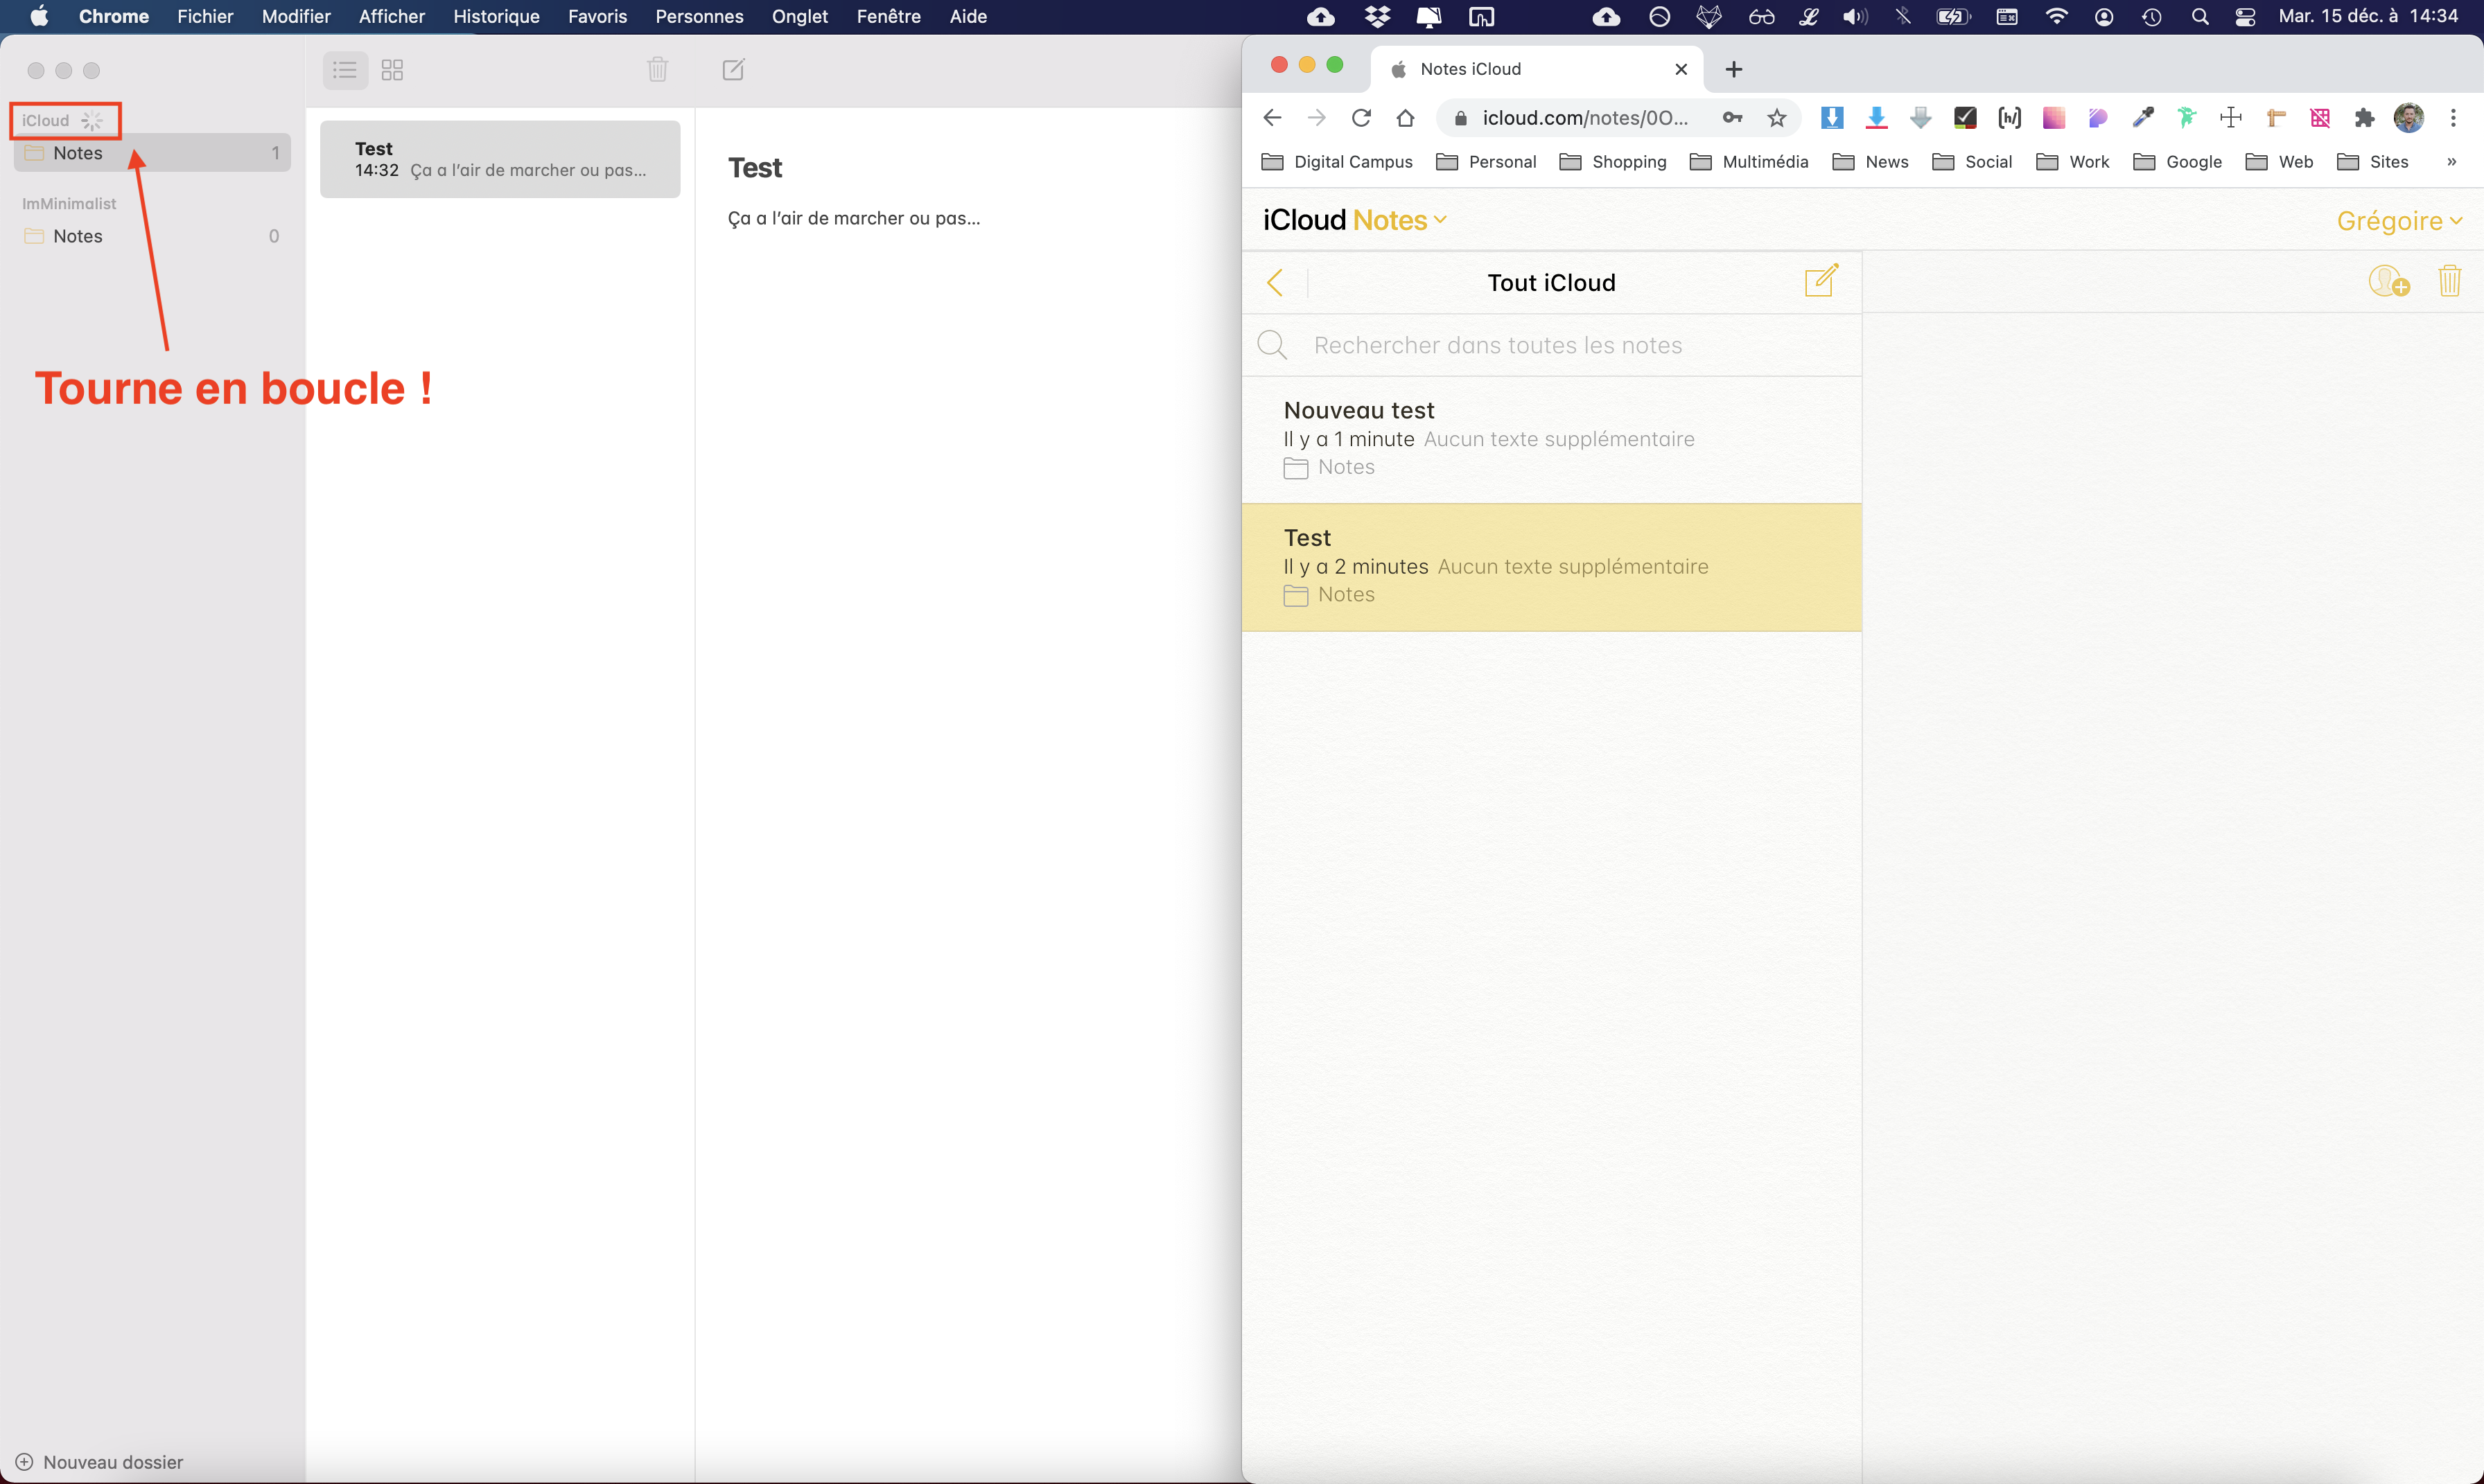This screenshot has height=1484, width=2484.
Task: Open Chrome extensions puzzle icon
Action: coord(2364,118)
